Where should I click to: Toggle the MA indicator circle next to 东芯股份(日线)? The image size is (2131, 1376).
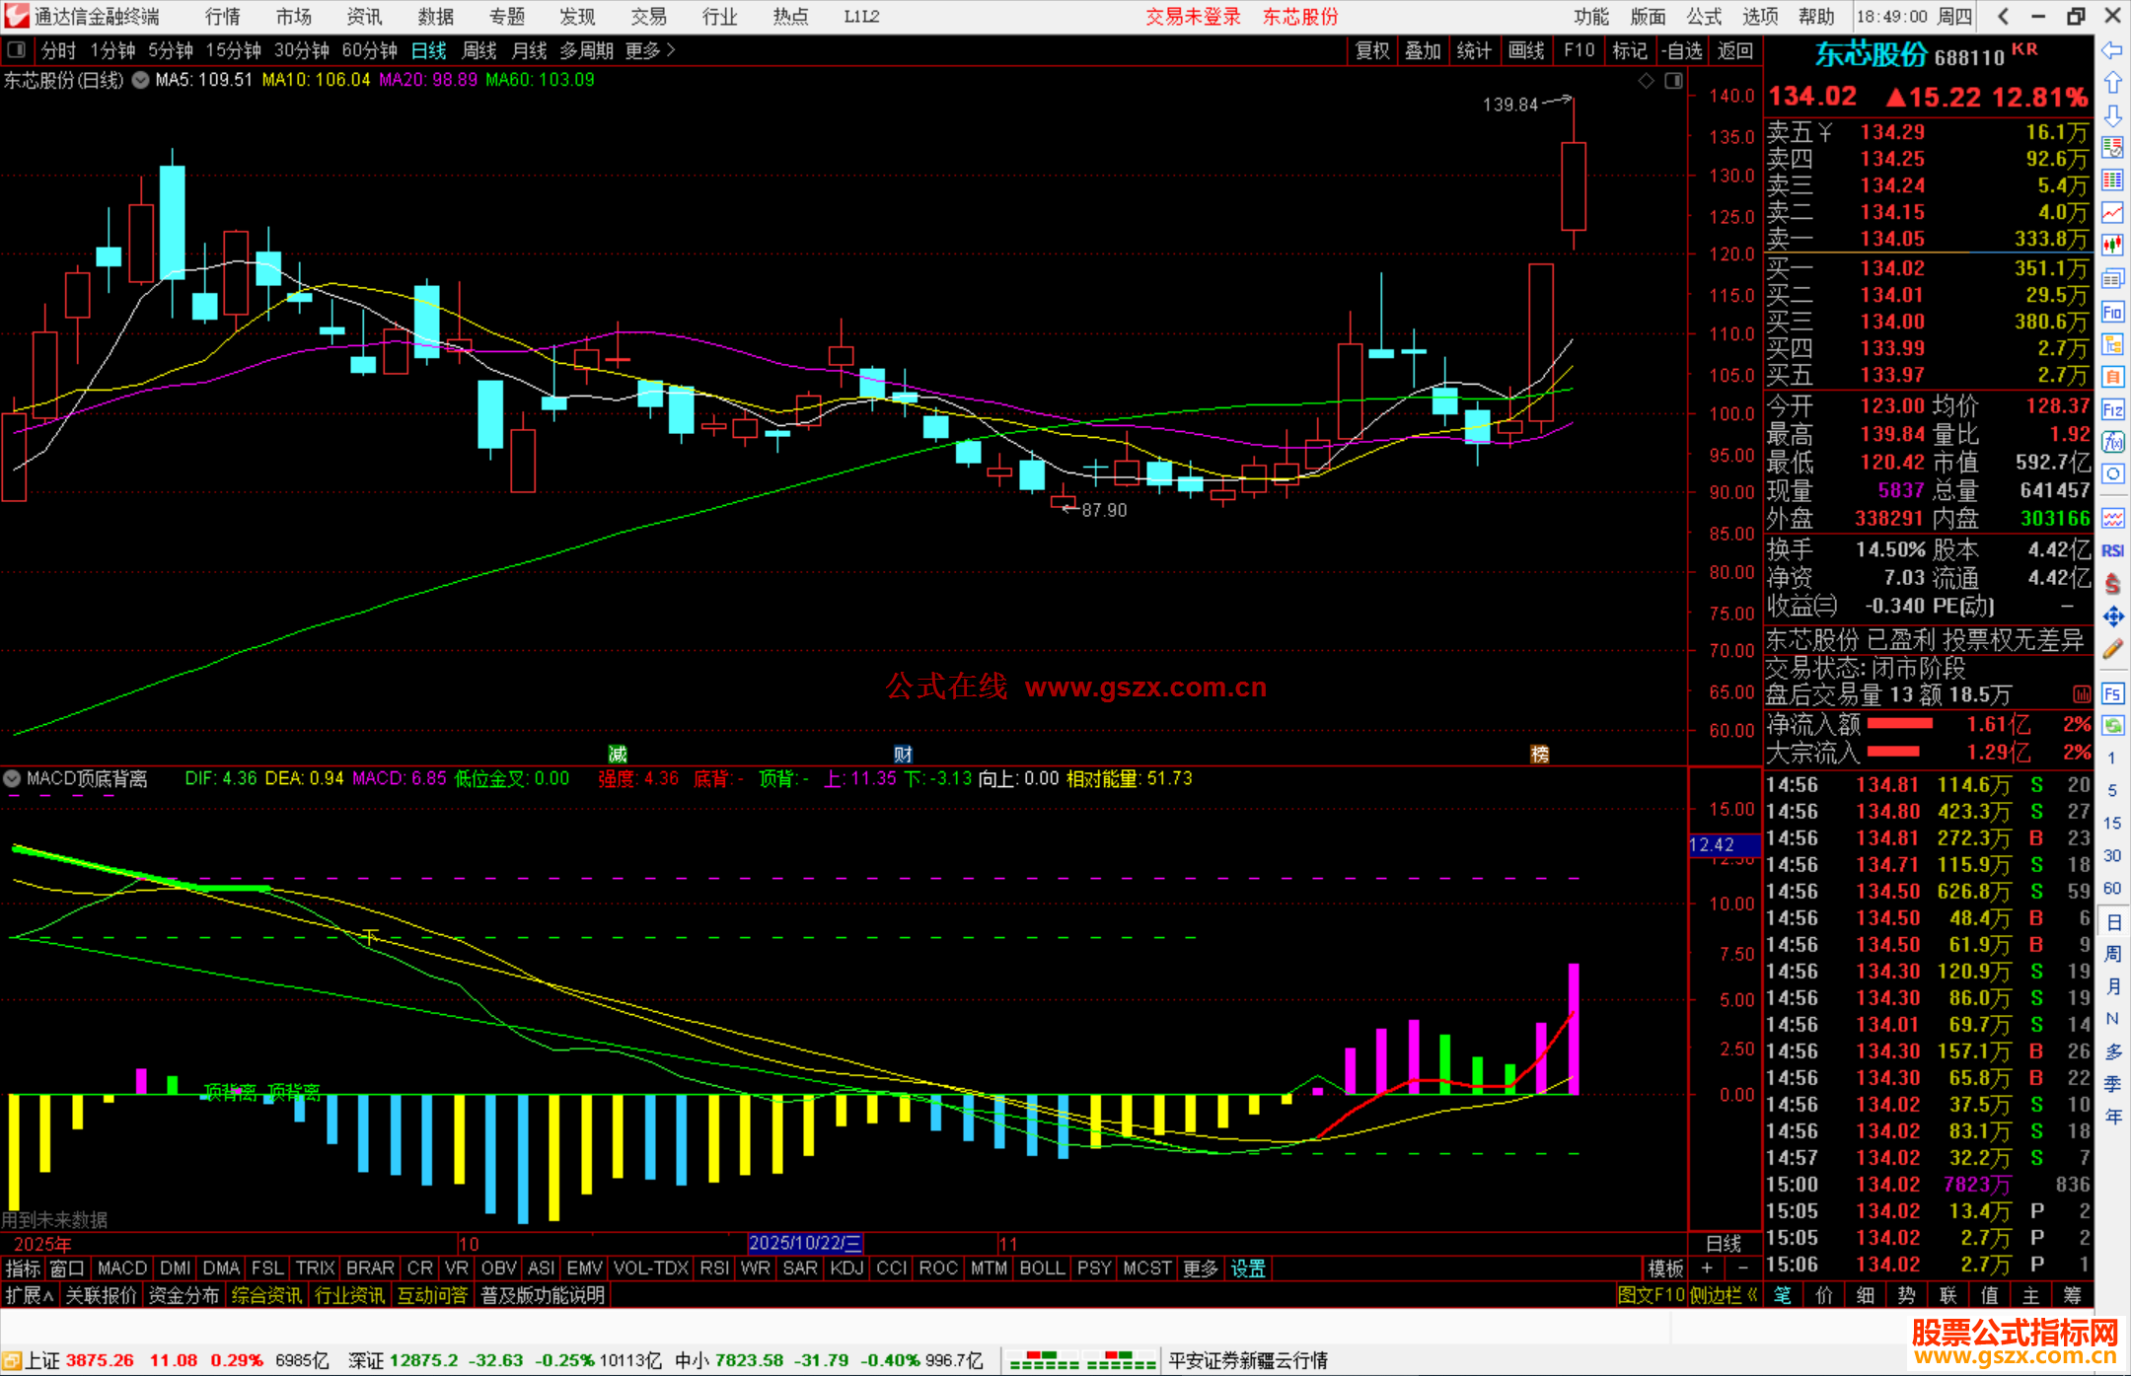click(141, 80)
